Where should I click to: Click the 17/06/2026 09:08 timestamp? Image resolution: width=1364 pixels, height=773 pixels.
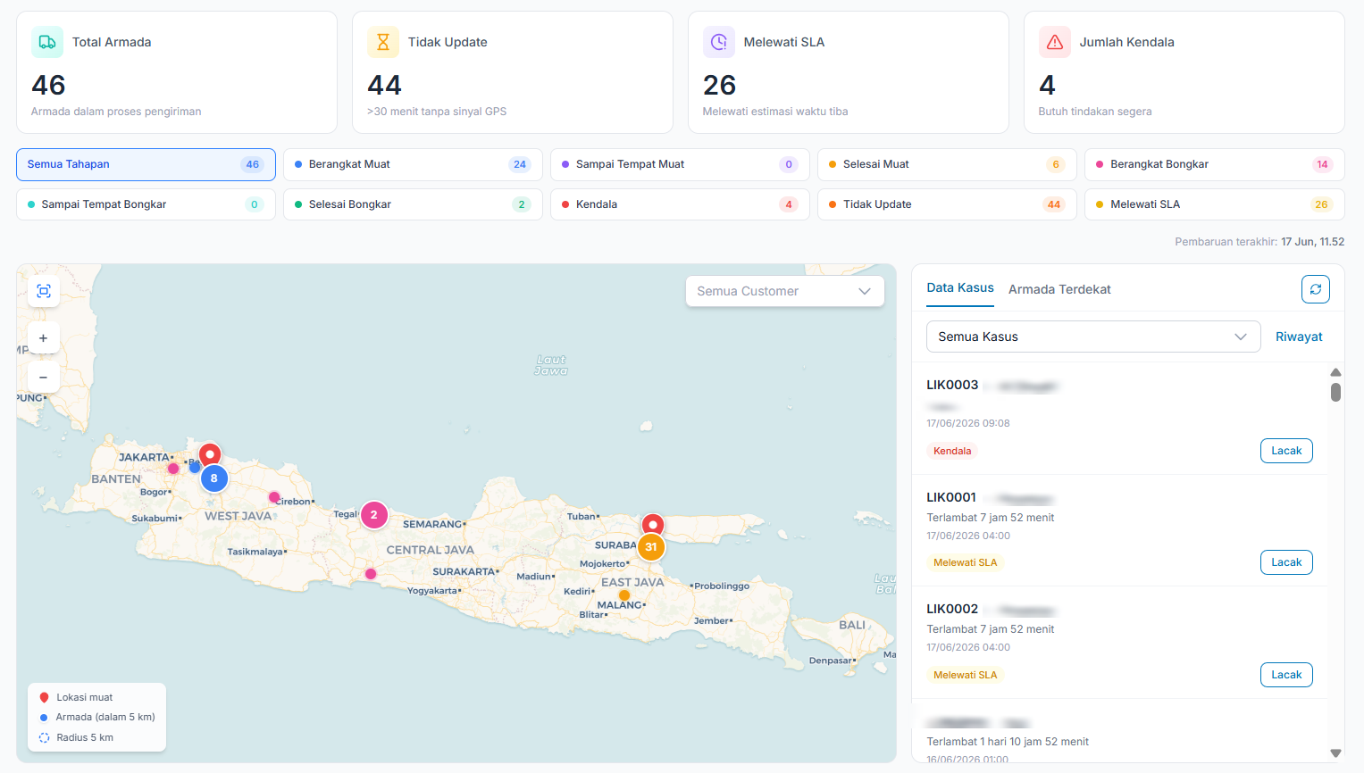pos(968,423)
